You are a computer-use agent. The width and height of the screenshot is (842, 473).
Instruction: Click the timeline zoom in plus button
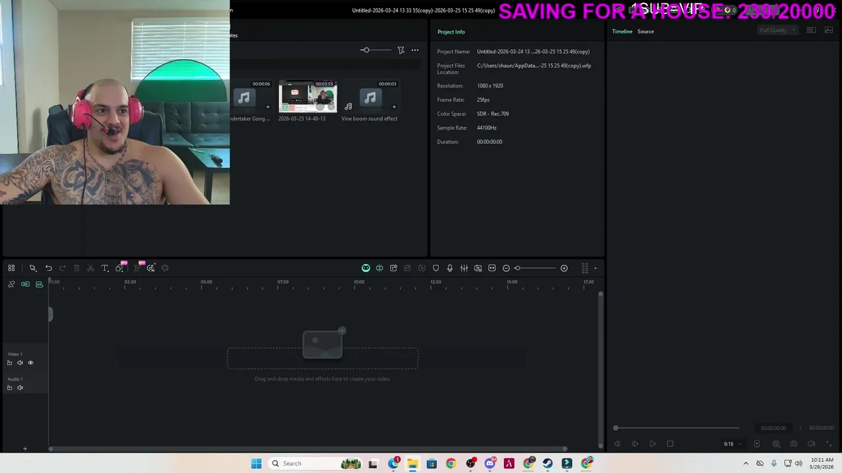[564, 268]
